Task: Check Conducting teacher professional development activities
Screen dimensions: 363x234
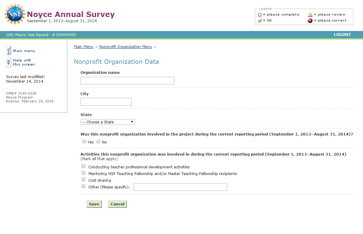Action: pyautogui.click(x=84, y=166)
